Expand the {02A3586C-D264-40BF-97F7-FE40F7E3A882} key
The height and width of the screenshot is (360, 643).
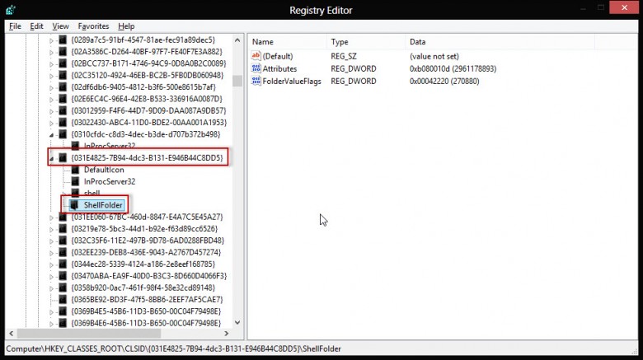pyautogui.click(x=51, y=53)
